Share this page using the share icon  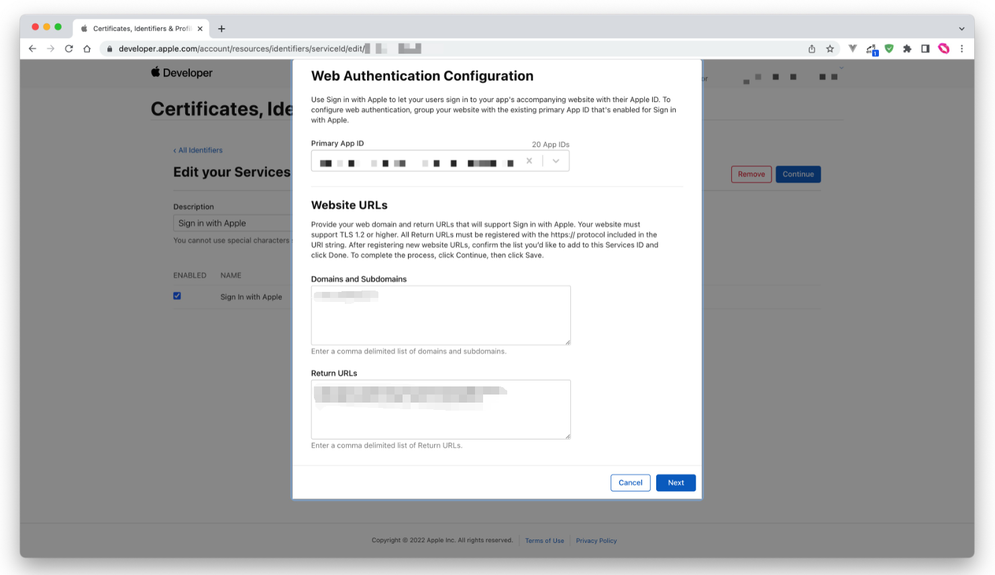[x=812, y=48]
